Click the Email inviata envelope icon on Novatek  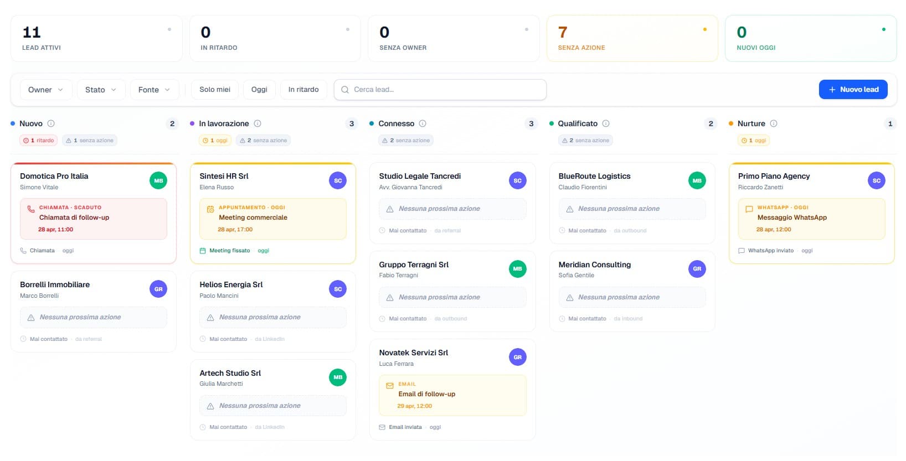tap(382, 427)
